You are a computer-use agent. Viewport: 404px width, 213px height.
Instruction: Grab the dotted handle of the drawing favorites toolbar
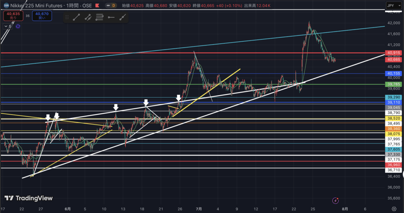pos(67,17)
